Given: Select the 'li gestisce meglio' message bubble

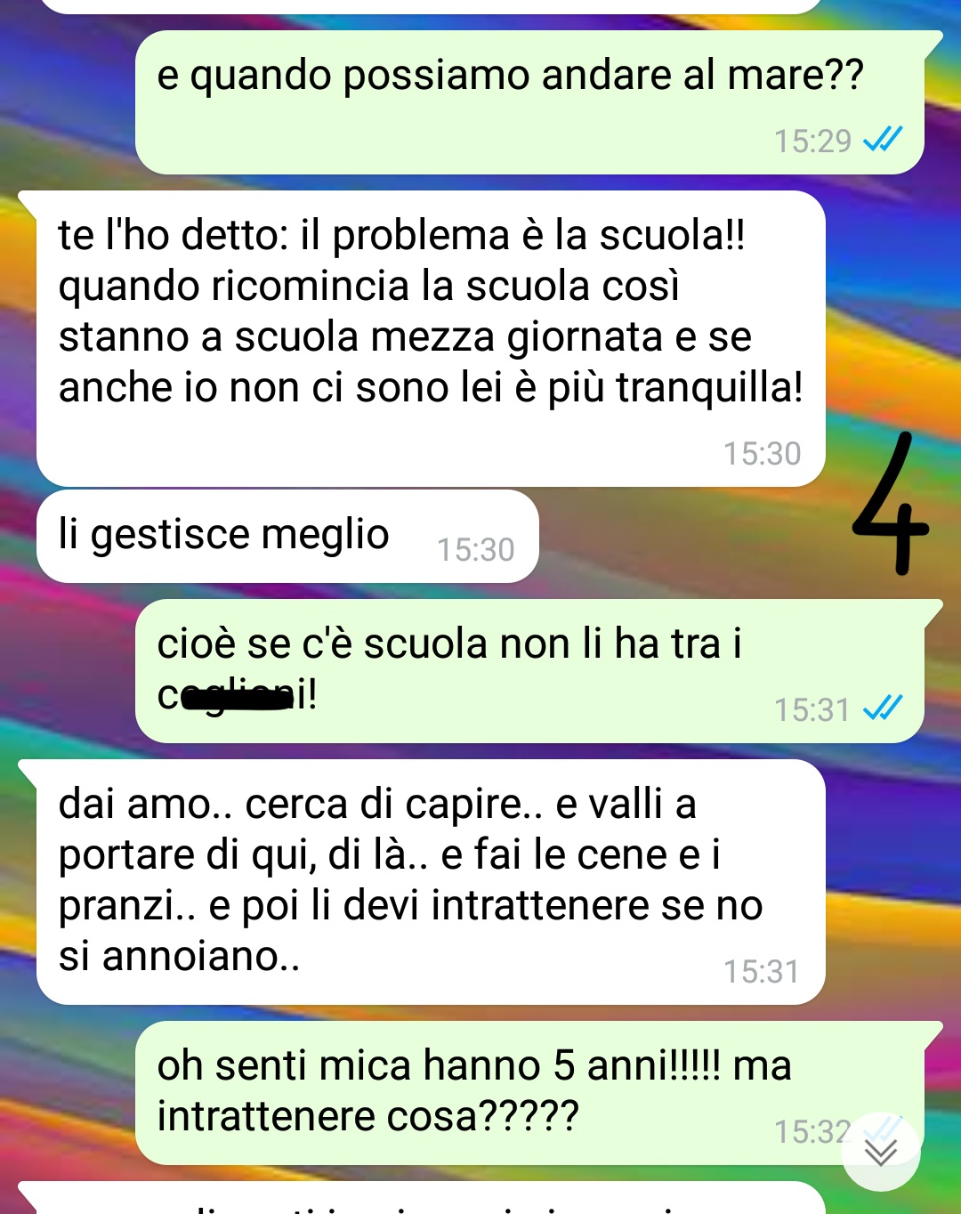Looking at the screenshot, I should click(x=287, y=537).
